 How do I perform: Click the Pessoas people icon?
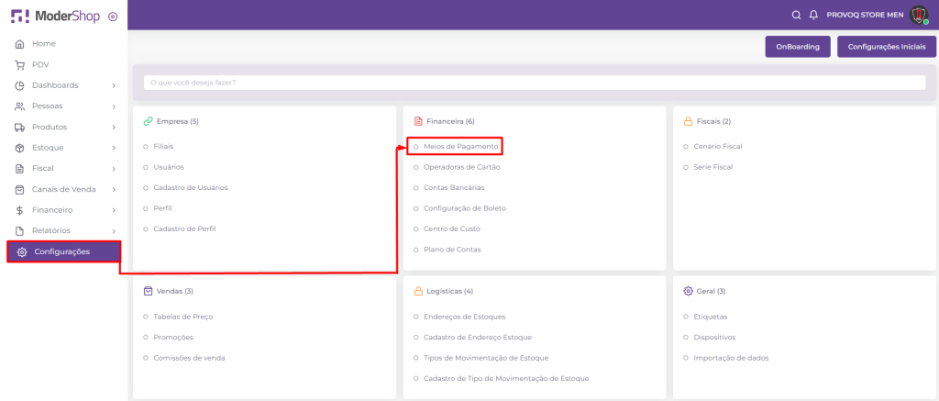tap(20, 106)
